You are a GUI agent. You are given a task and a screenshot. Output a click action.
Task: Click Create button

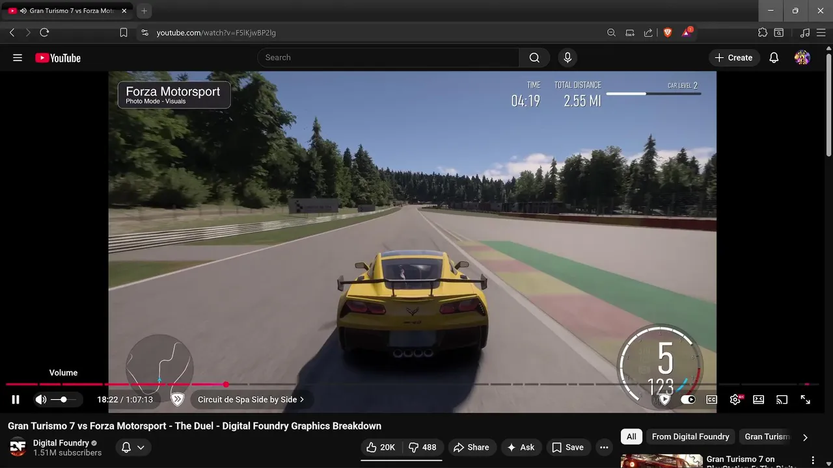[x=733, y=58]
